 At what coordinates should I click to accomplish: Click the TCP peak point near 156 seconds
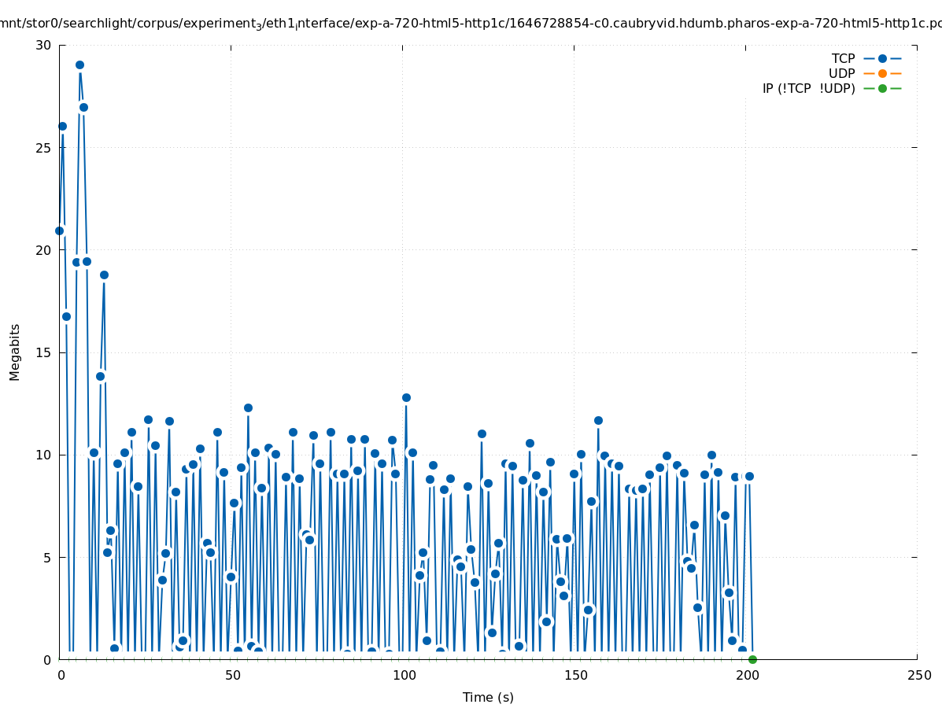[x=598, y=420]
